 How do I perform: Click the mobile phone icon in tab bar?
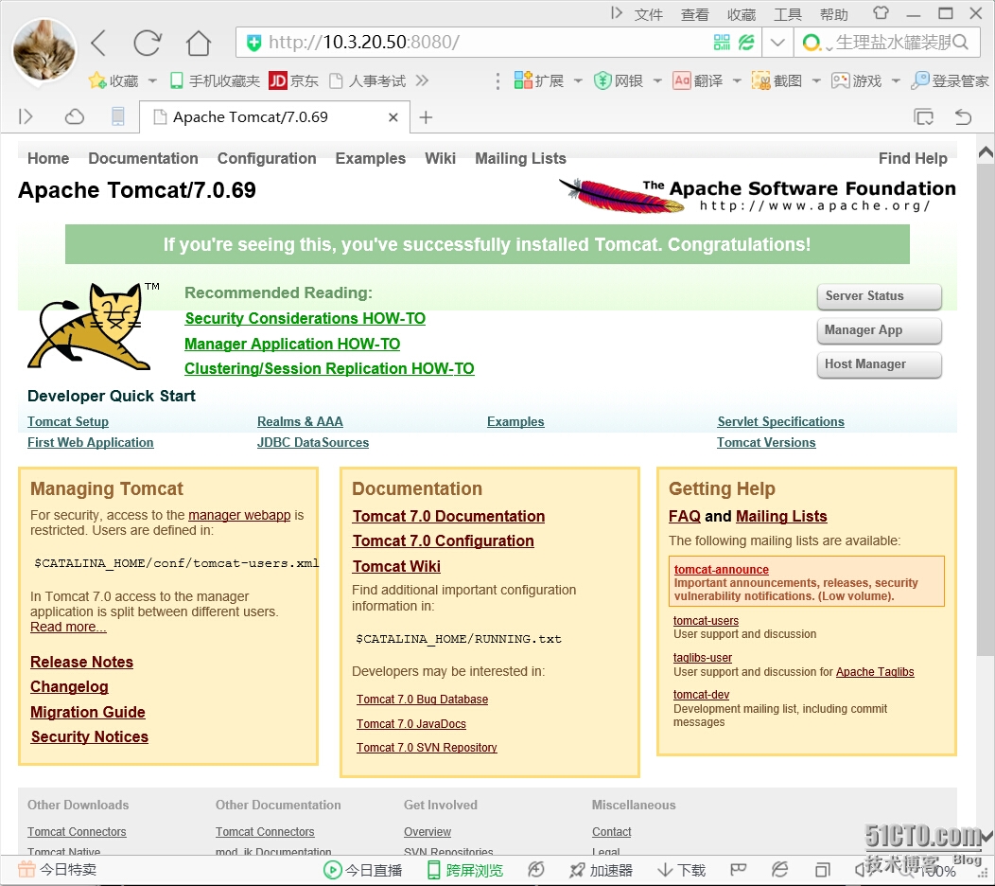[x=118, y=116]
